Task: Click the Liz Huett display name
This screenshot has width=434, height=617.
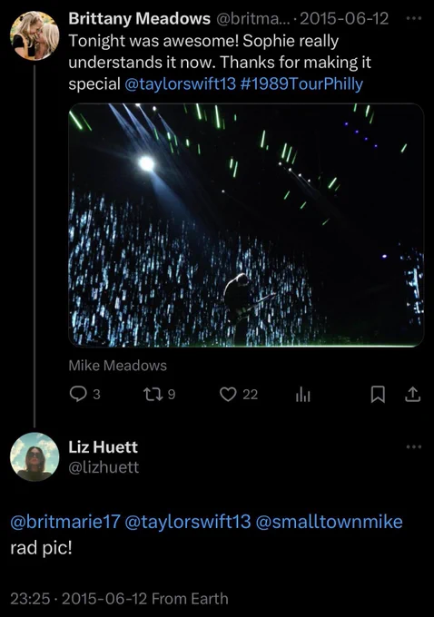Action: pyautogui.click(x=104, y=447)
